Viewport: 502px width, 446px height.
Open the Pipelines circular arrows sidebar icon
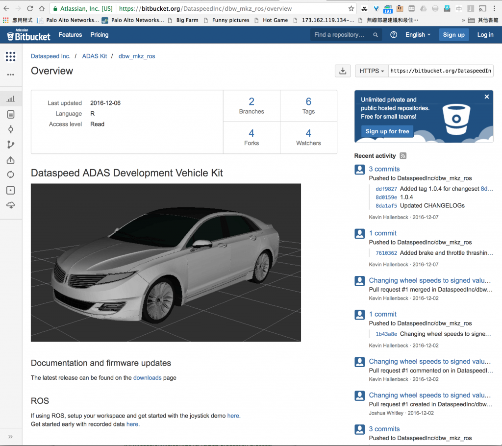pos(11,175)
